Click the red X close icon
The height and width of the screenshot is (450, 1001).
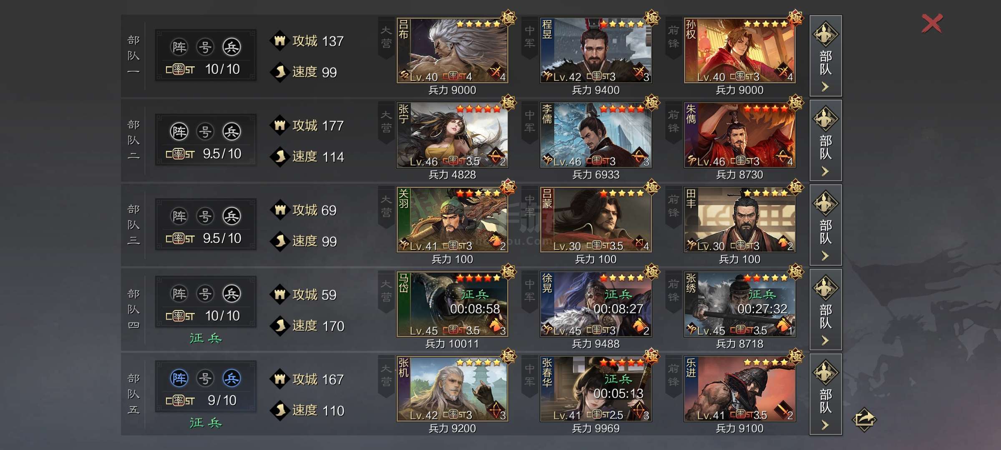click(932, 23)
